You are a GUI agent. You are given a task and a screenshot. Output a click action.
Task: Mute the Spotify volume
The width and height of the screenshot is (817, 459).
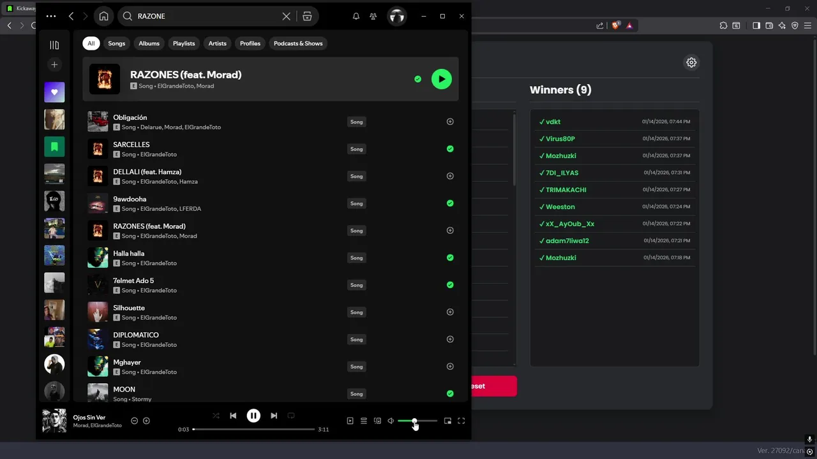click(391, 421)
